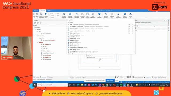This screenshot has height=96, width=171.
Task: Click the Debug File play icon
Action: coord(46,14)
